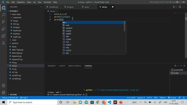187x105 pixels.
Task: Open the Selection menu
Action: point(21,2)
